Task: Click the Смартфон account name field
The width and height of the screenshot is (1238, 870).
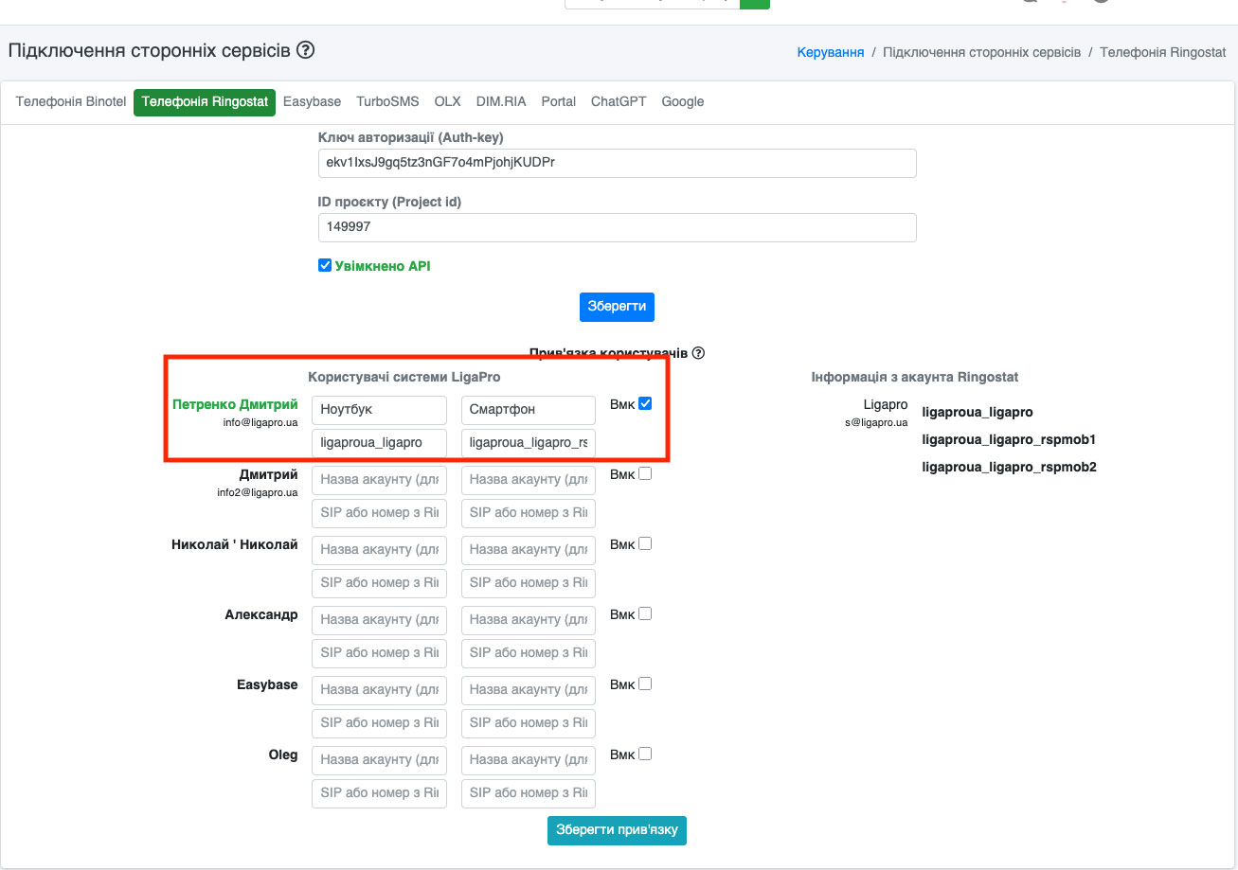Action: (x=529, y=410)
